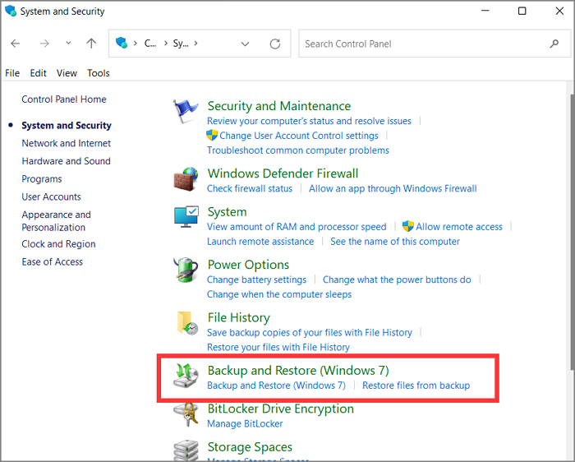
Task: Open User Accounts category
Action: click(x=51, y=196)
